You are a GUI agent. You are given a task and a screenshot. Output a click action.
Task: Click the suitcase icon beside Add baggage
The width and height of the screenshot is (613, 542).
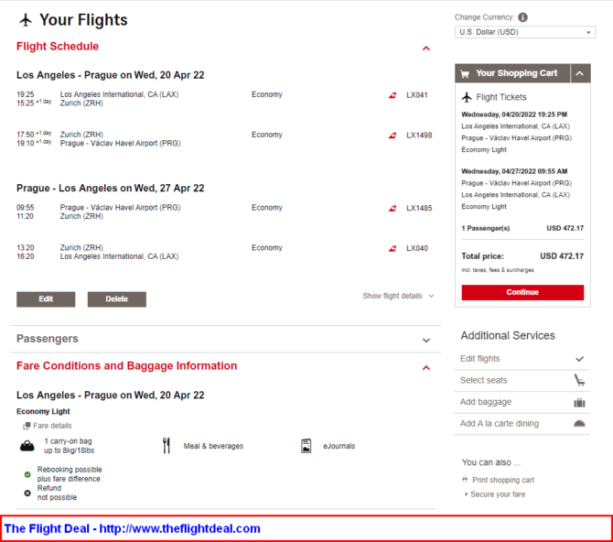coord(579,402)
